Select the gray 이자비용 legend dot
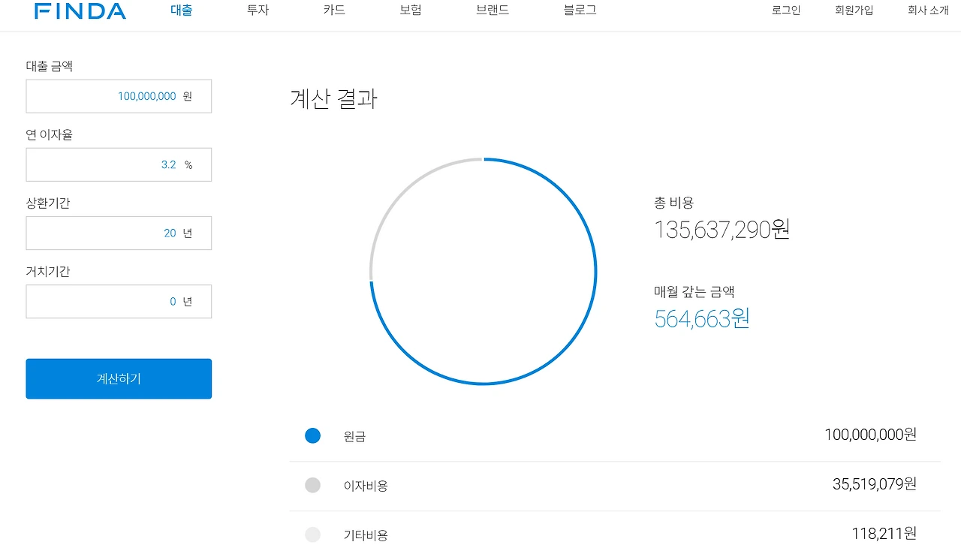The image size is (961, 551). click(312, 485)
